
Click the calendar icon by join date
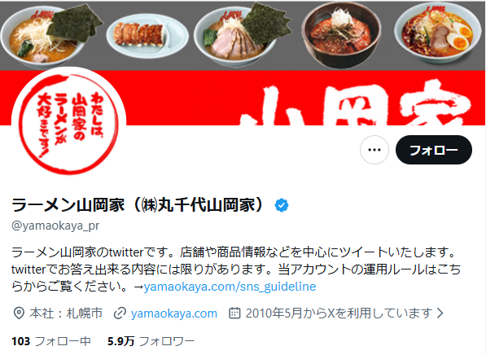(x=234, y=313)
